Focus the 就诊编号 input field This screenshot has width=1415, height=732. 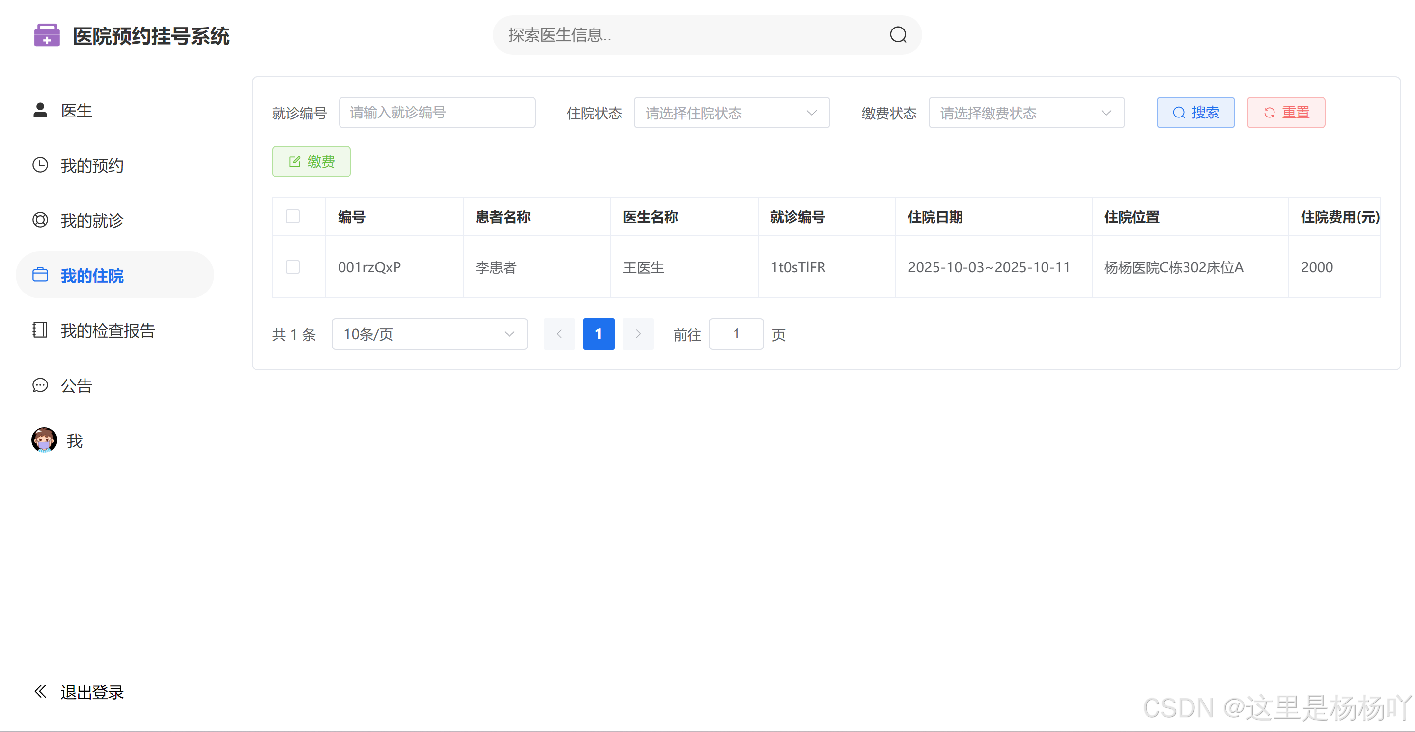click(x=437, y=113)
